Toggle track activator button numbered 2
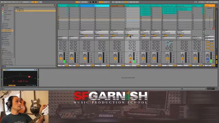The height and width of the screenshot is (123, 219). [72, 59]
